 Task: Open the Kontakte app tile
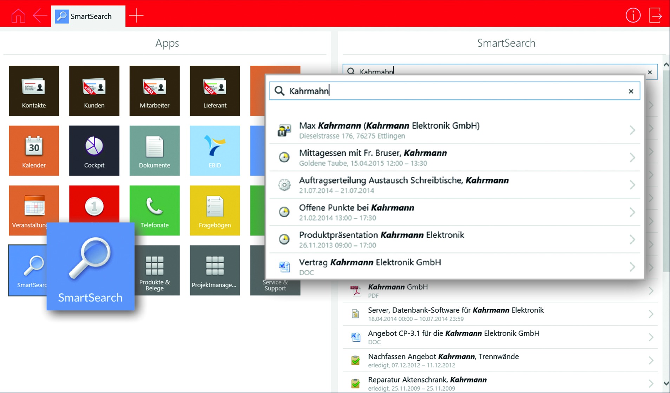pos(34,91)
